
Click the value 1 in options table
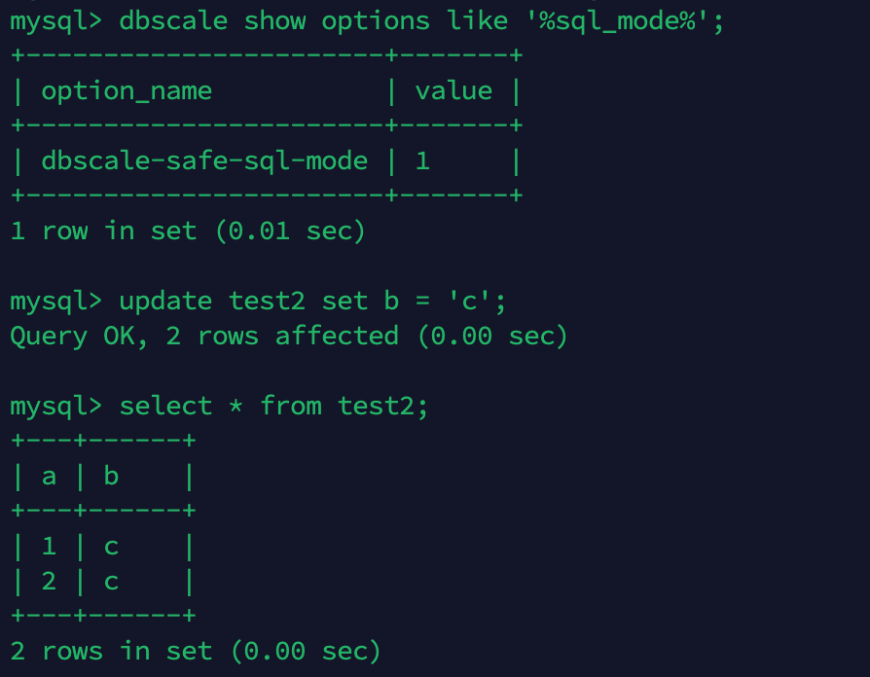point(422,161)
